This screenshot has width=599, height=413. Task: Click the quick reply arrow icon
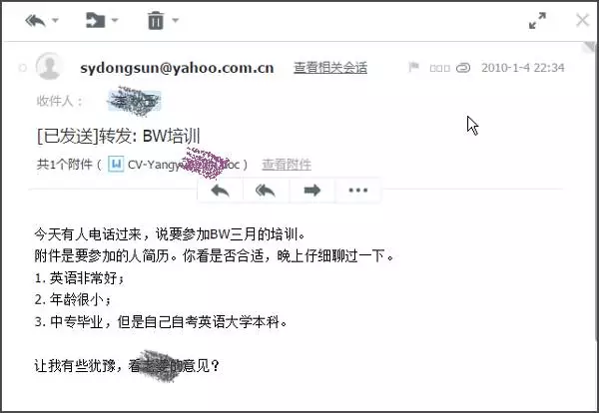220,191
